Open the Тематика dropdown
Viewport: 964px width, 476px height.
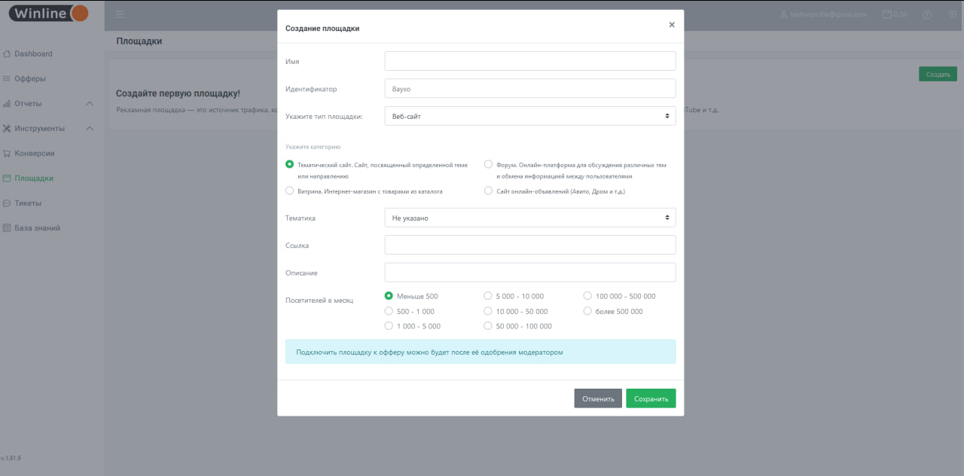click(529, 218)
